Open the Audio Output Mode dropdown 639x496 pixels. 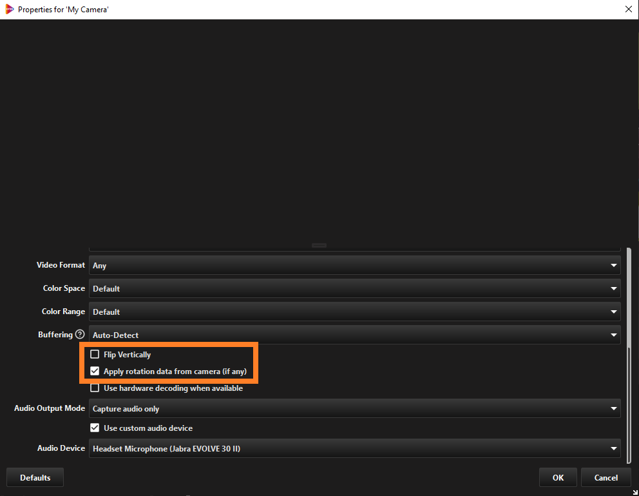click(354, 408)
